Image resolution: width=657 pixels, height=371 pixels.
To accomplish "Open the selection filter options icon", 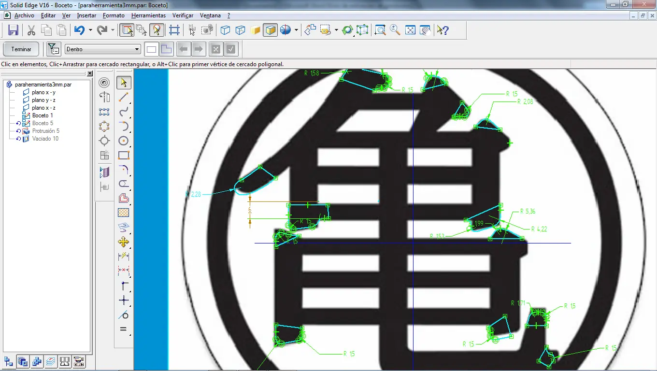I will 53,49.
